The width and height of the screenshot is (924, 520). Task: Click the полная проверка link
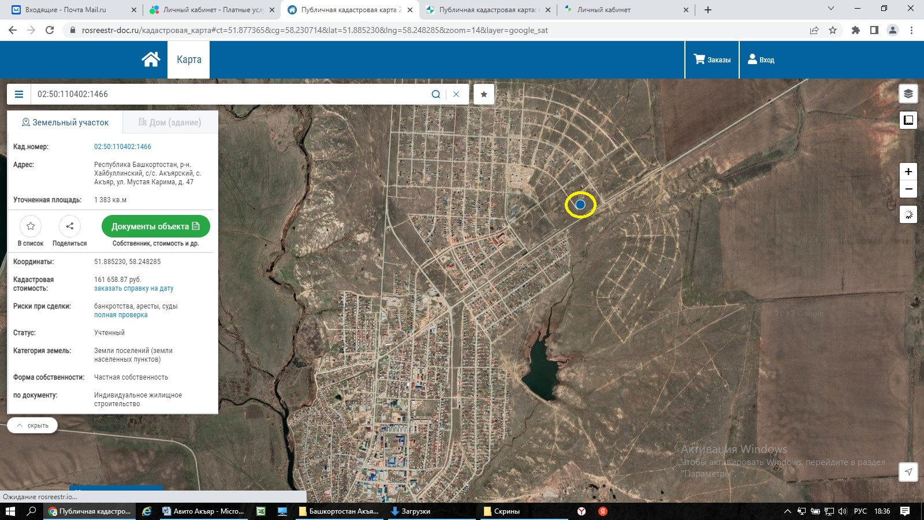(x=121, y=315)
